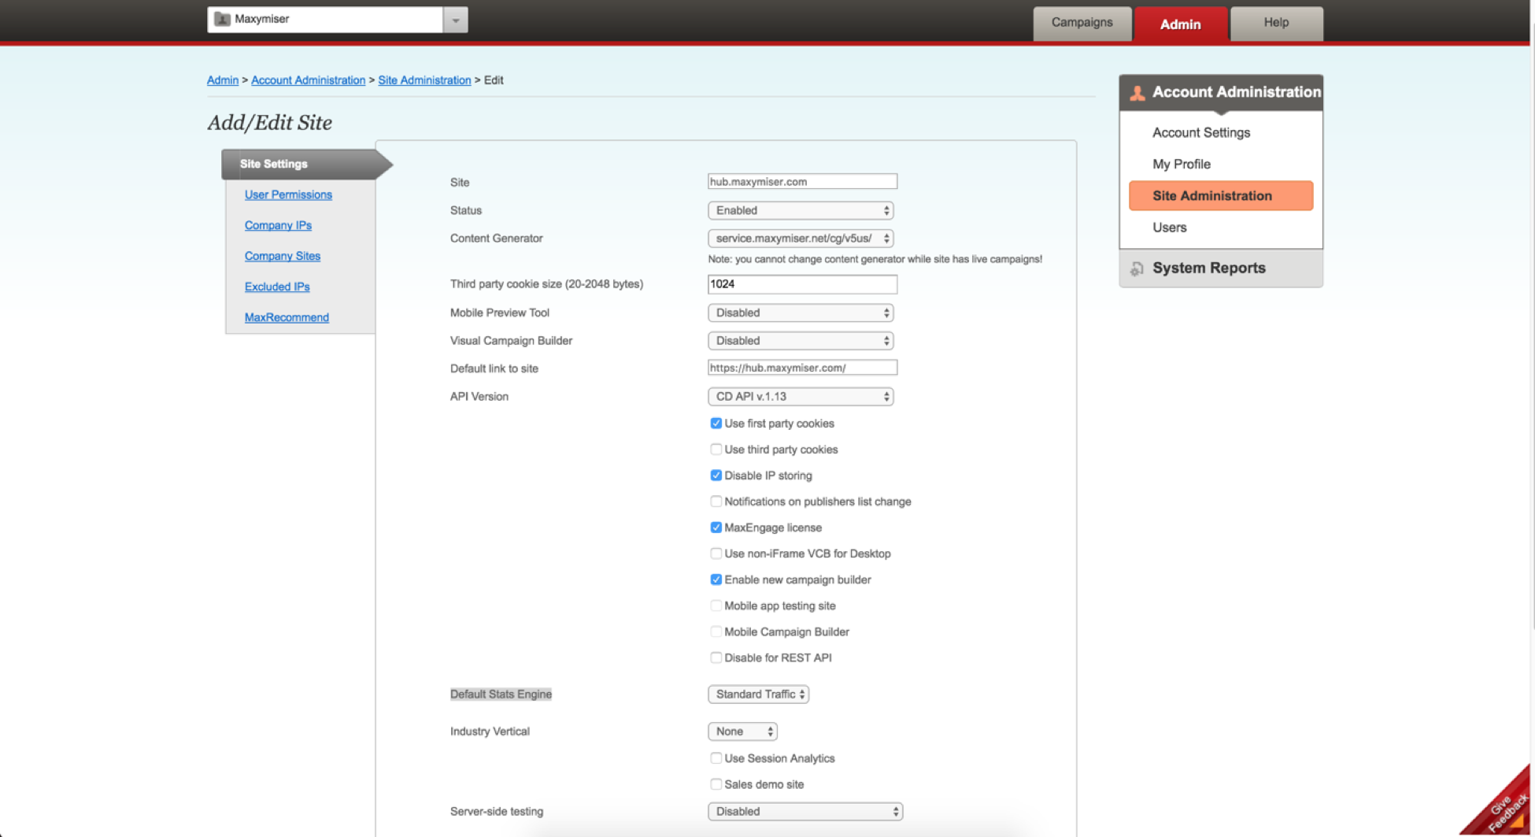Toggle the MaxEngage license checkbox
The image size is (1535, 837).
click(716, 528)
